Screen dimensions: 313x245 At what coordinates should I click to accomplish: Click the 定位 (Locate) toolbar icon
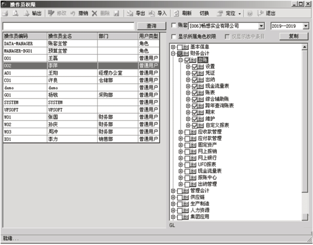[229, 13]
